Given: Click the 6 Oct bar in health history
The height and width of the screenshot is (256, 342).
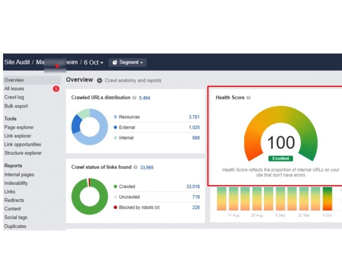Looking at the screenshot, I should point(327,199).
